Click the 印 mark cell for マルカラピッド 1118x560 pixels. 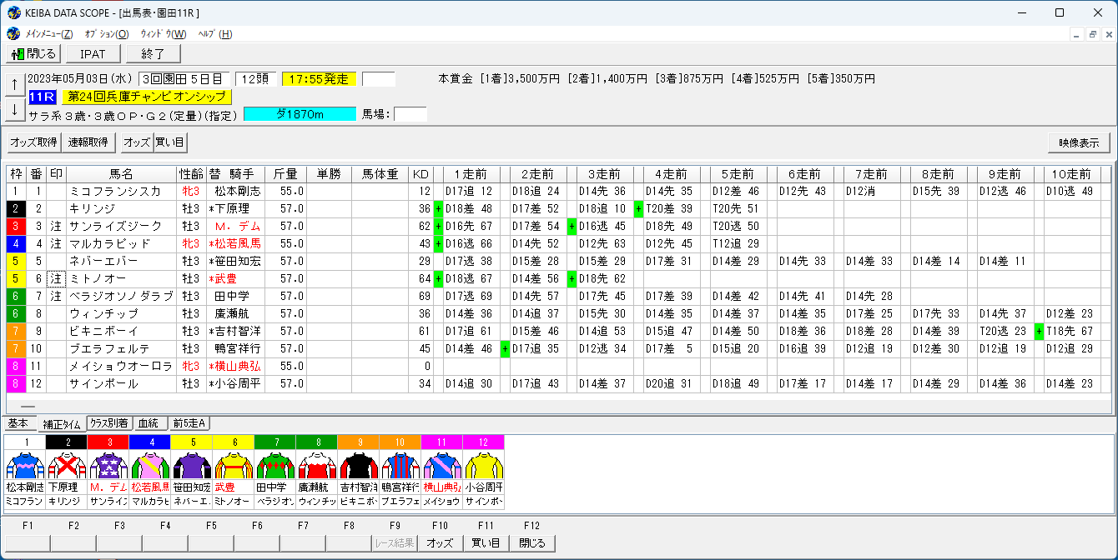point(56,243)
